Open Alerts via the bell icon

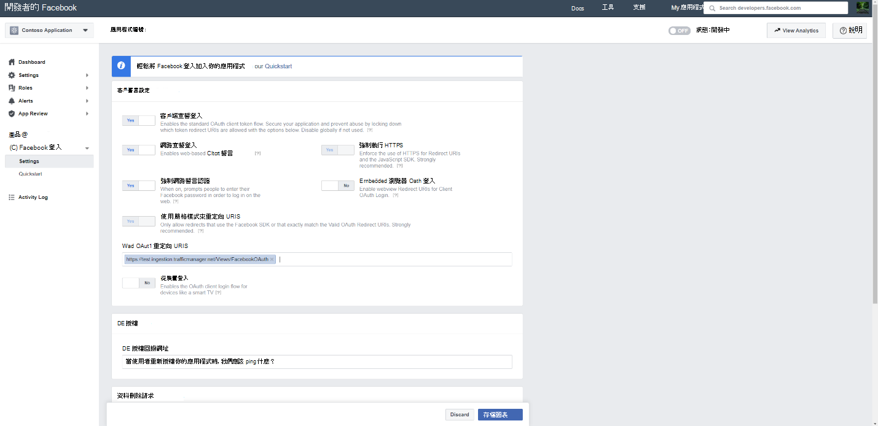tap(12, 101)
